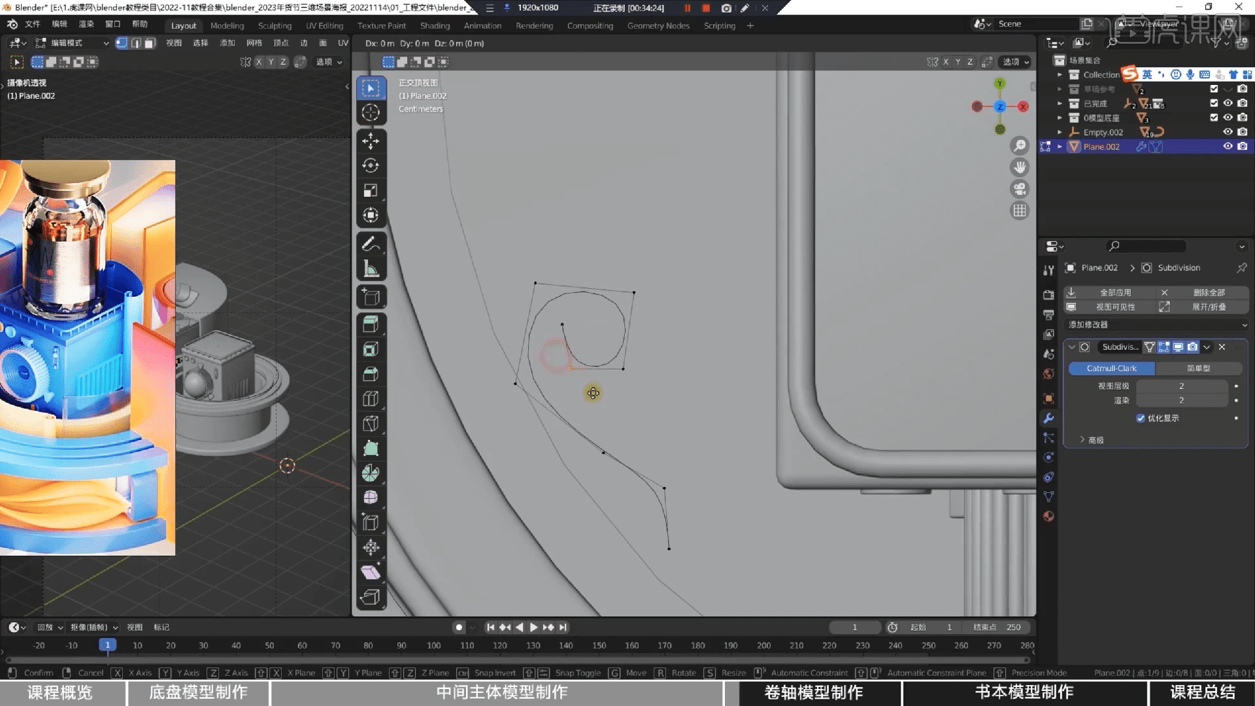Pin the properties editor context
This screenshot has height=706, width=1255.
[1241, 268]
